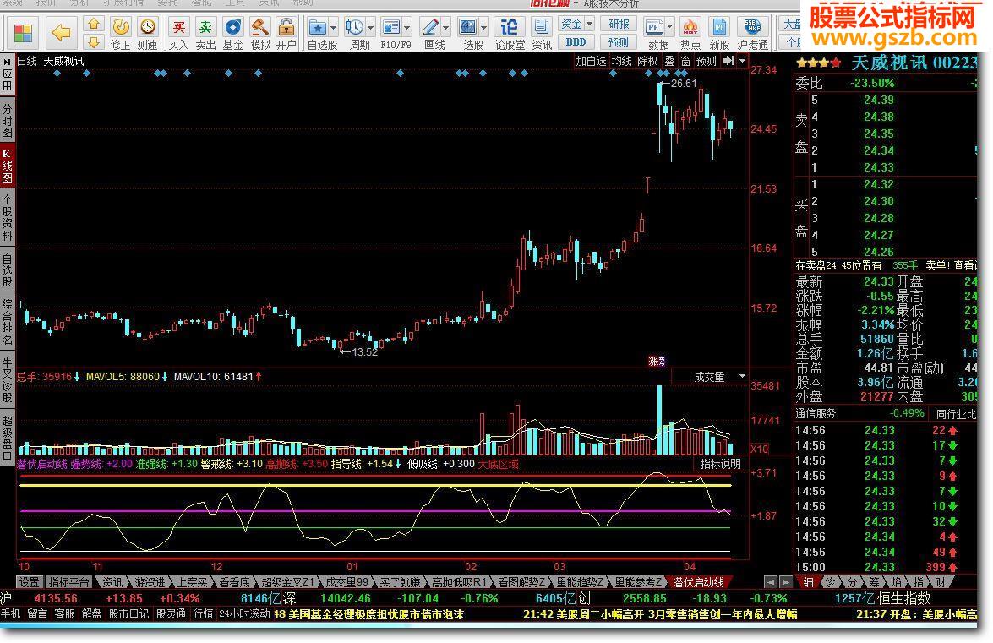Open the 股市日记 status bar item

point(128,614)
